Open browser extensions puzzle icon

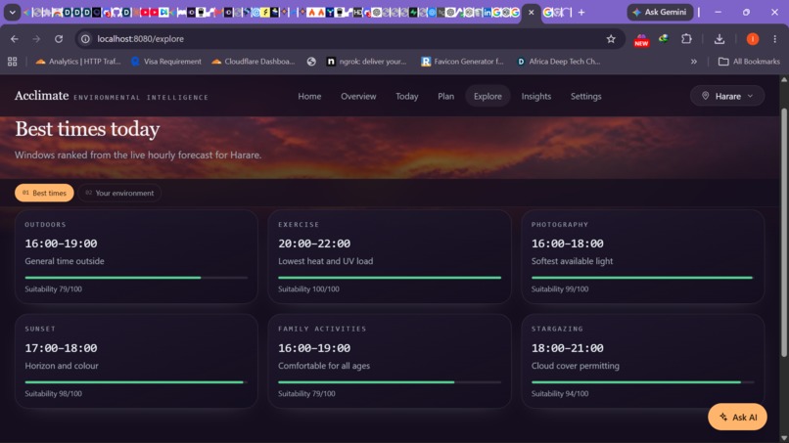[686, 39]
